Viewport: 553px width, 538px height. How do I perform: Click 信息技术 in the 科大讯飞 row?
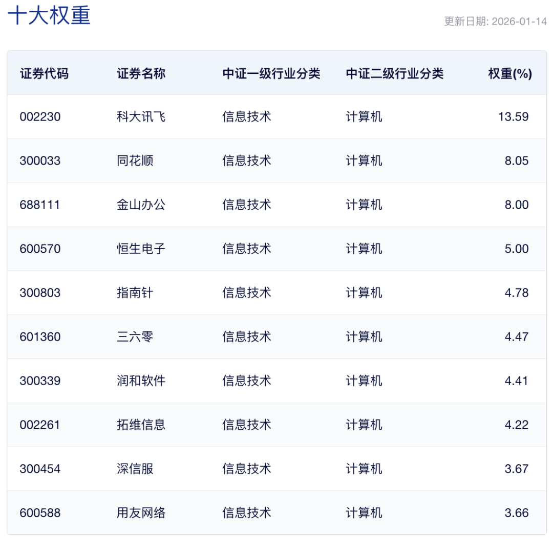[246, 116]
